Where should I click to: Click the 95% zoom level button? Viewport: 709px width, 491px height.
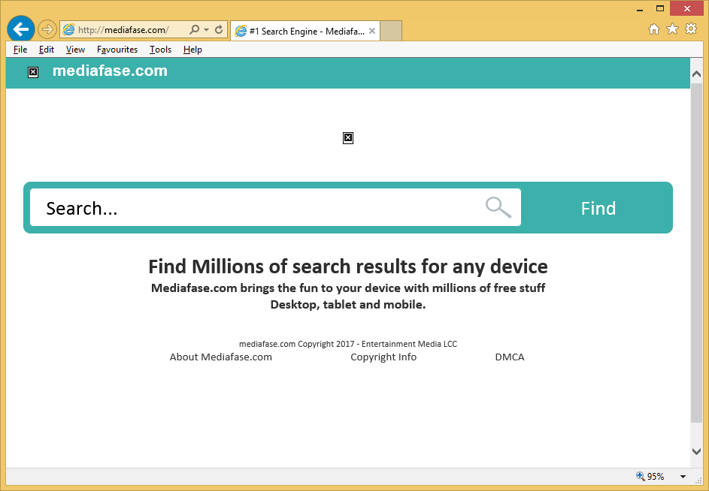coord(650,477)
